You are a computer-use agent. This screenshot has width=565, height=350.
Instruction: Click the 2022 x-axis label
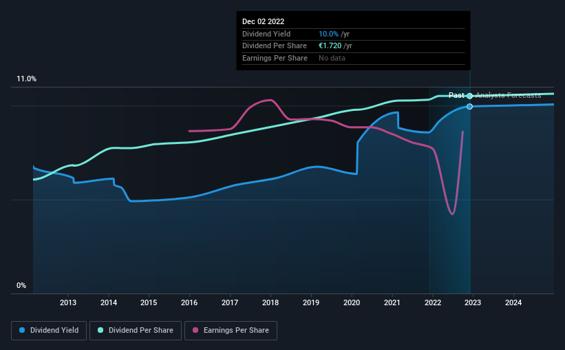pos(433,302)
